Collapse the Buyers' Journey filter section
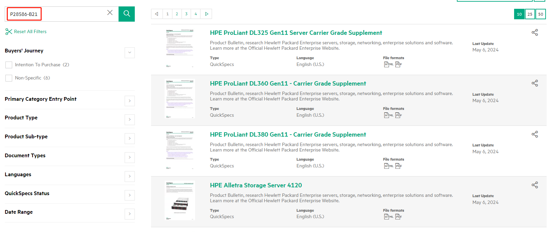The image size is (550, 232). (129, 53)
